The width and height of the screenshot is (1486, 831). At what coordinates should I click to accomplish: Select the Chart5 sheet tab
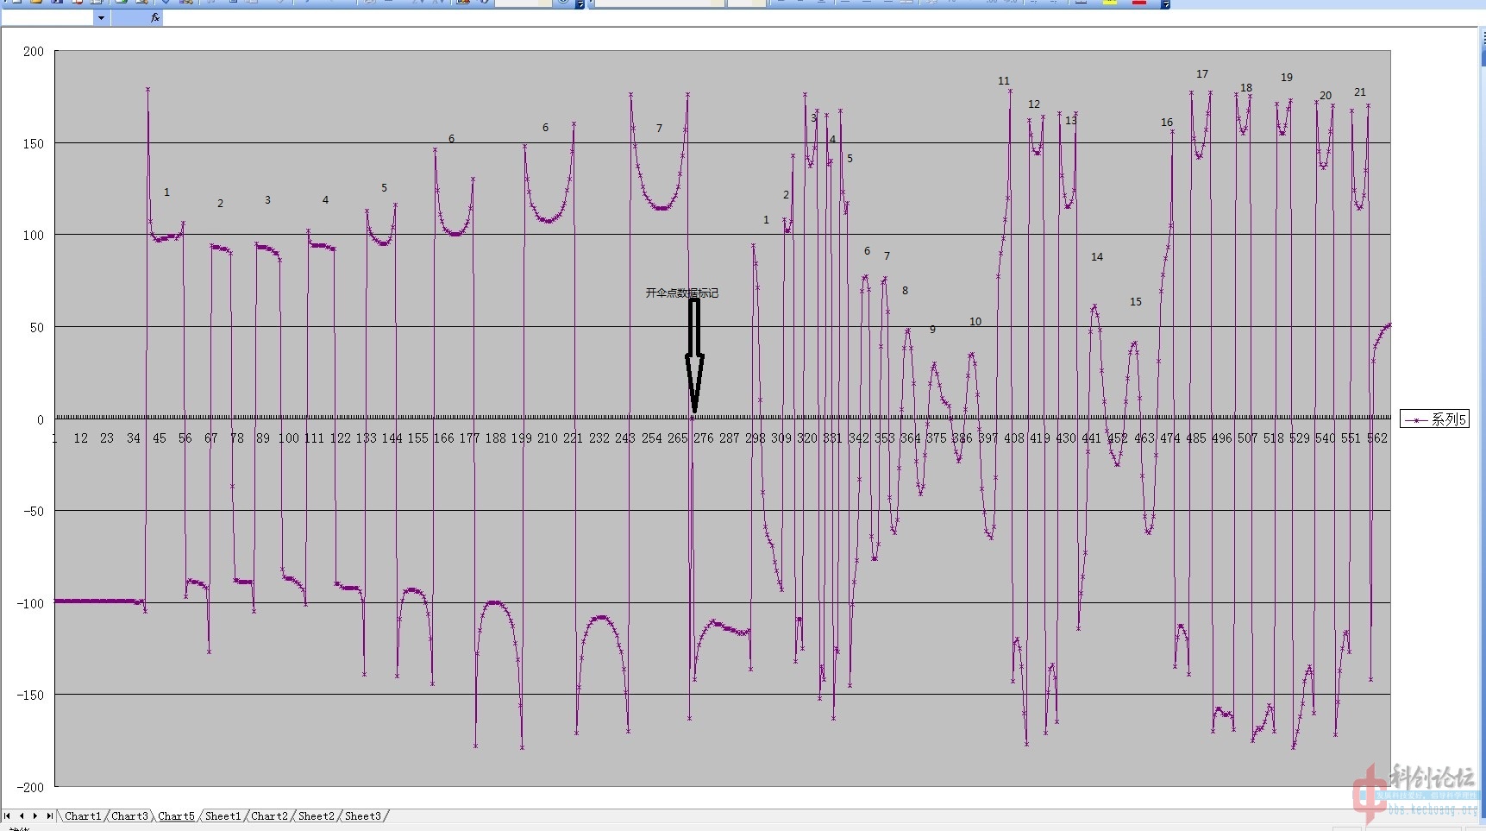(x=176, y=816)
